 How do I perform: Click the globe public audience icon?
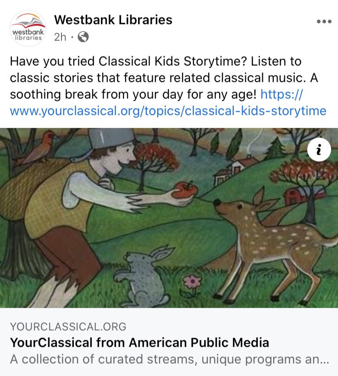(x=83, y=37)
